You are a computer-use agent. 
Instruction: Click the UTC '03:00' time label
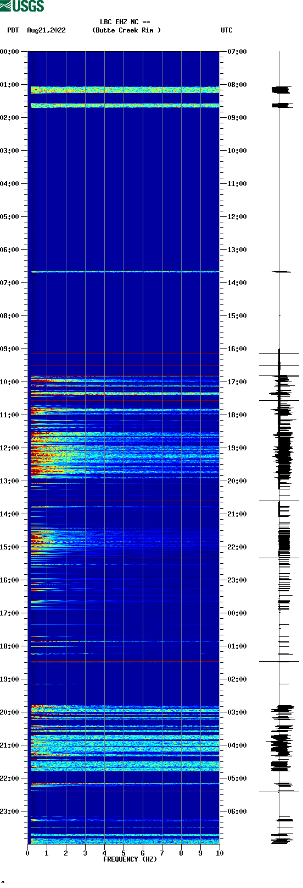click(237, 712)
